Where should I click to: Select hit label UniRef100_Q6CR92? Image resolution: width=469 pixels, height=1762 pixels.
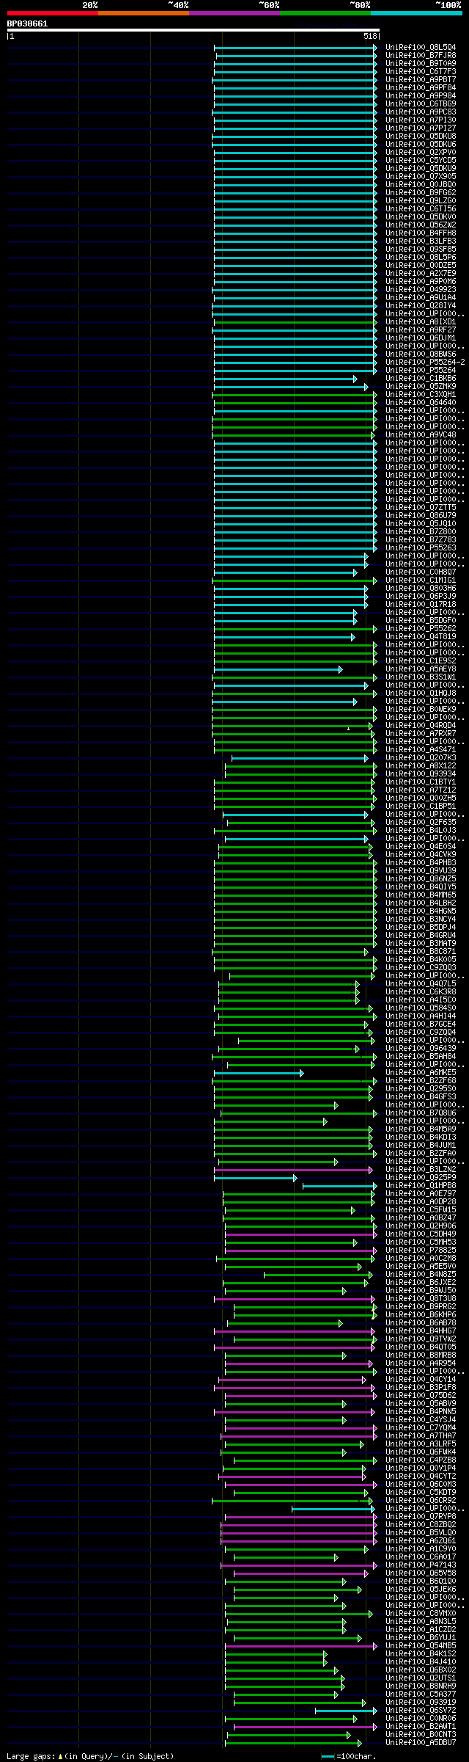click(x=421, y=1501)
